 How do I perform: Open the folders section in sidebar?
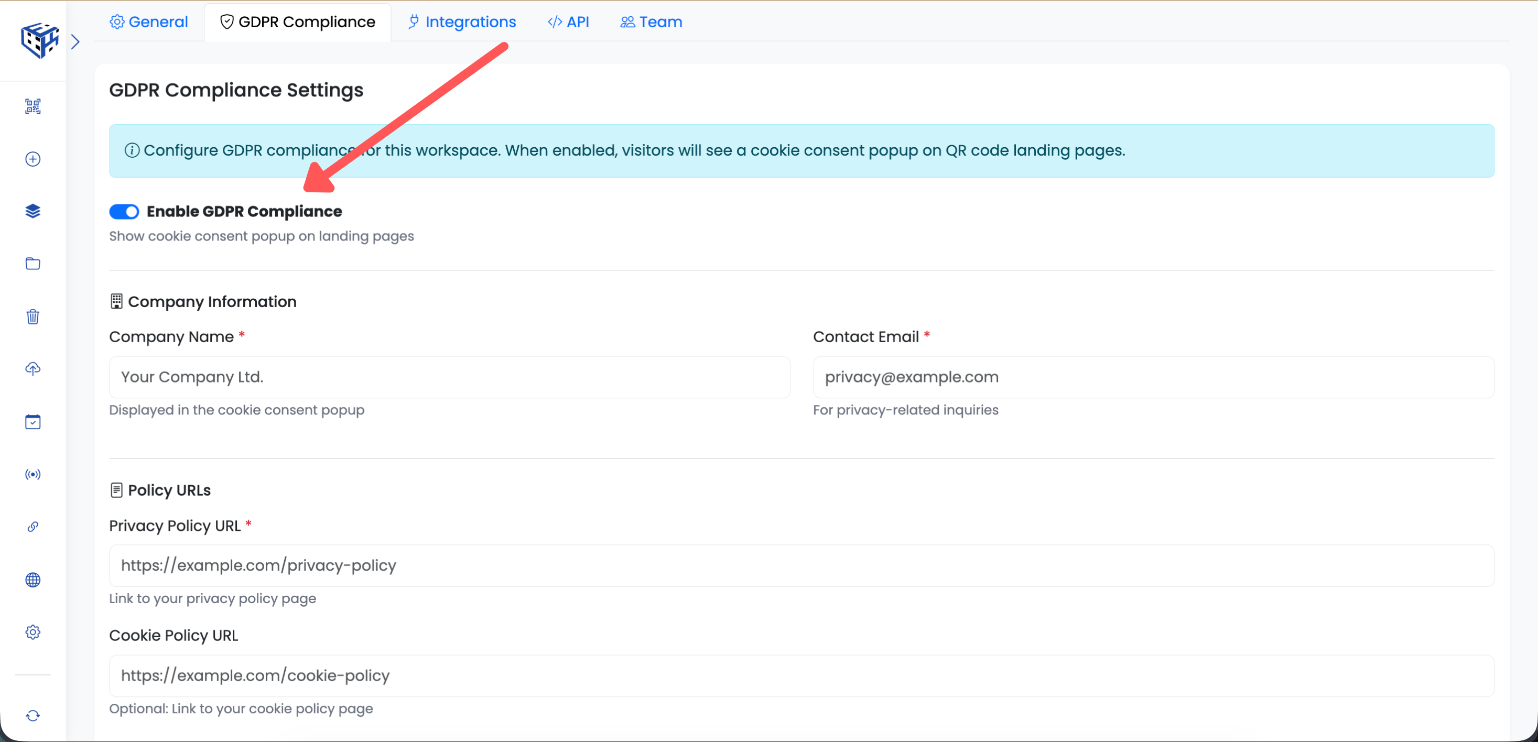pos(33,263)
